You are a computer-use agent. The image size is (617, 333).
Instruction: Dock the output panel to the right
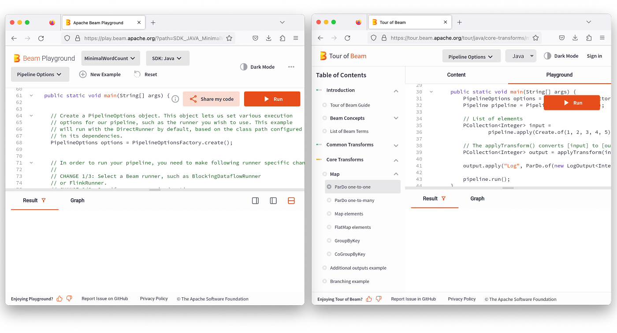(255, 201)
